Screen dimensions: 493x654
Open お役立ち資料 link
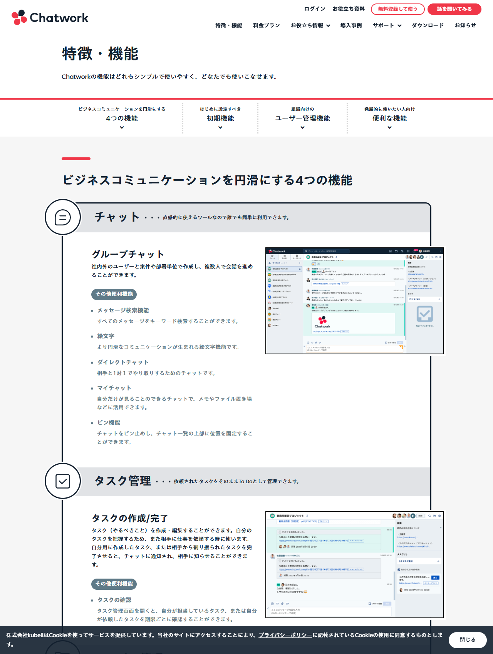[x=349, y=9]
